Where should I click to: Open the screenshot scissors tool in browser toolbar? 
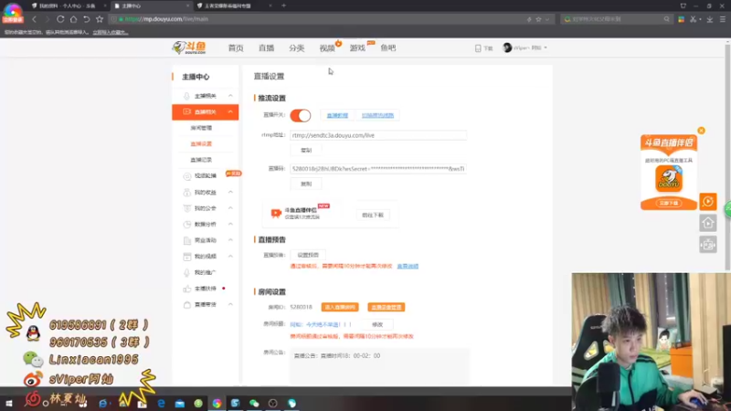tap(694, 19)
